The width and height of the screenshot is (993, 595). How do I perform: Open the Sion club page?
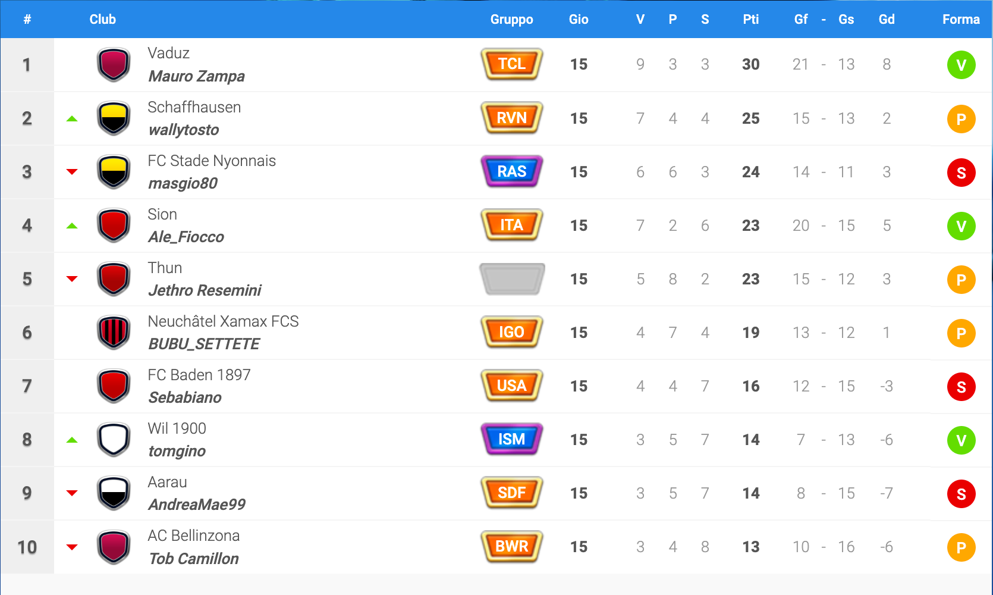pos(162,214)
